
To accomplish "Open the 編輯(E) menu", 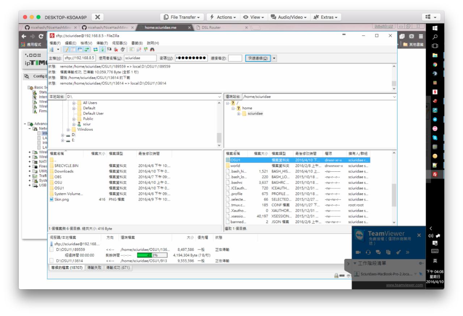I will (70, 42).
